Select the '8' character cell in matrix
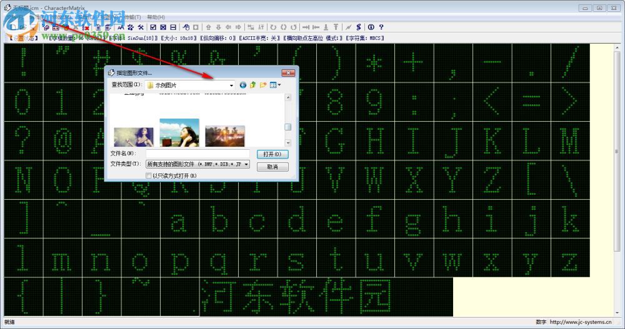 click(x=335, y=102)
